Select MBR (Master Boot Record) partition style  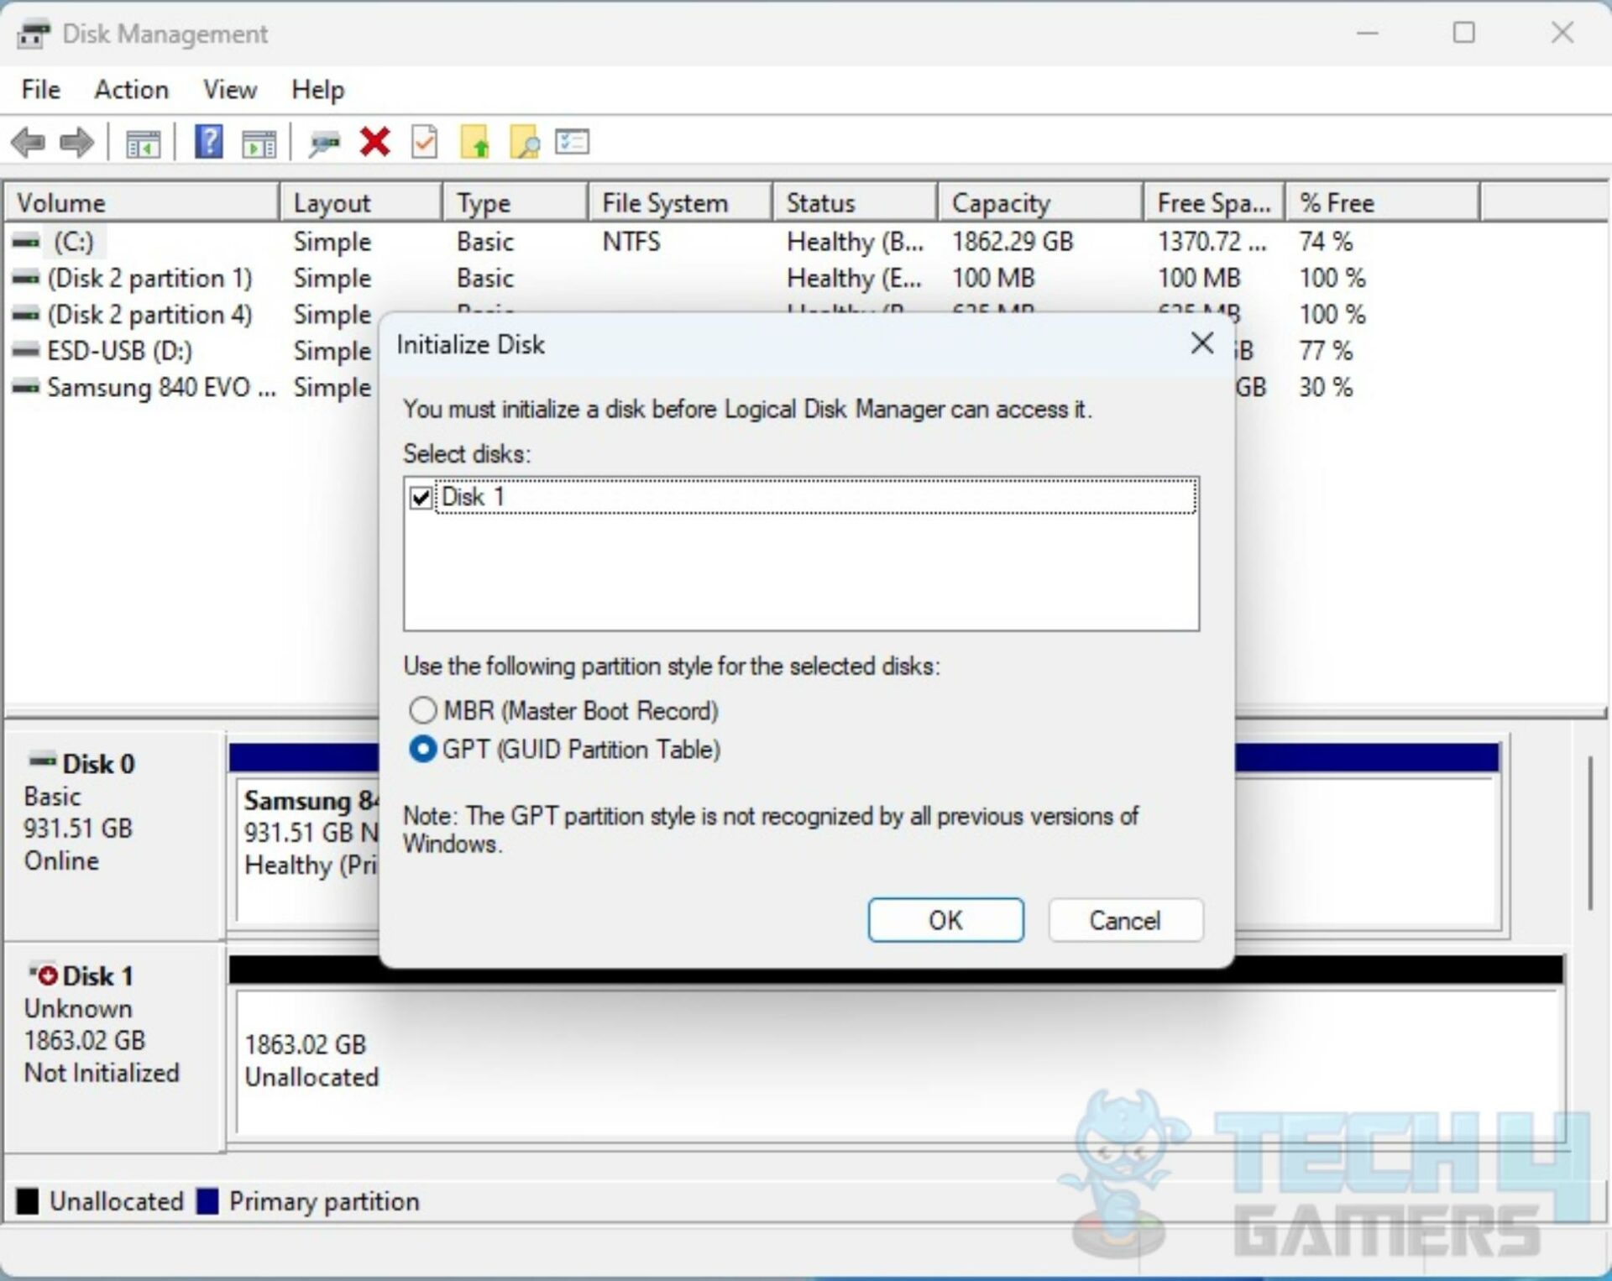[424, 710]
